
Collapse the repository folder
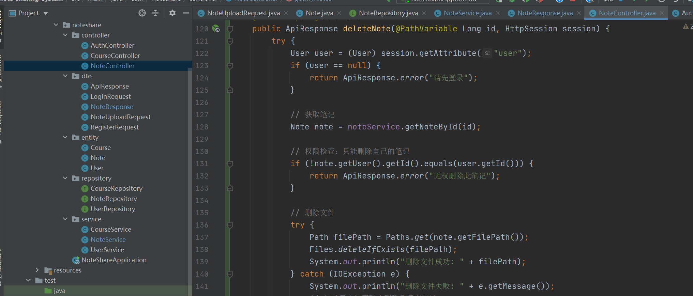(65, 178)
